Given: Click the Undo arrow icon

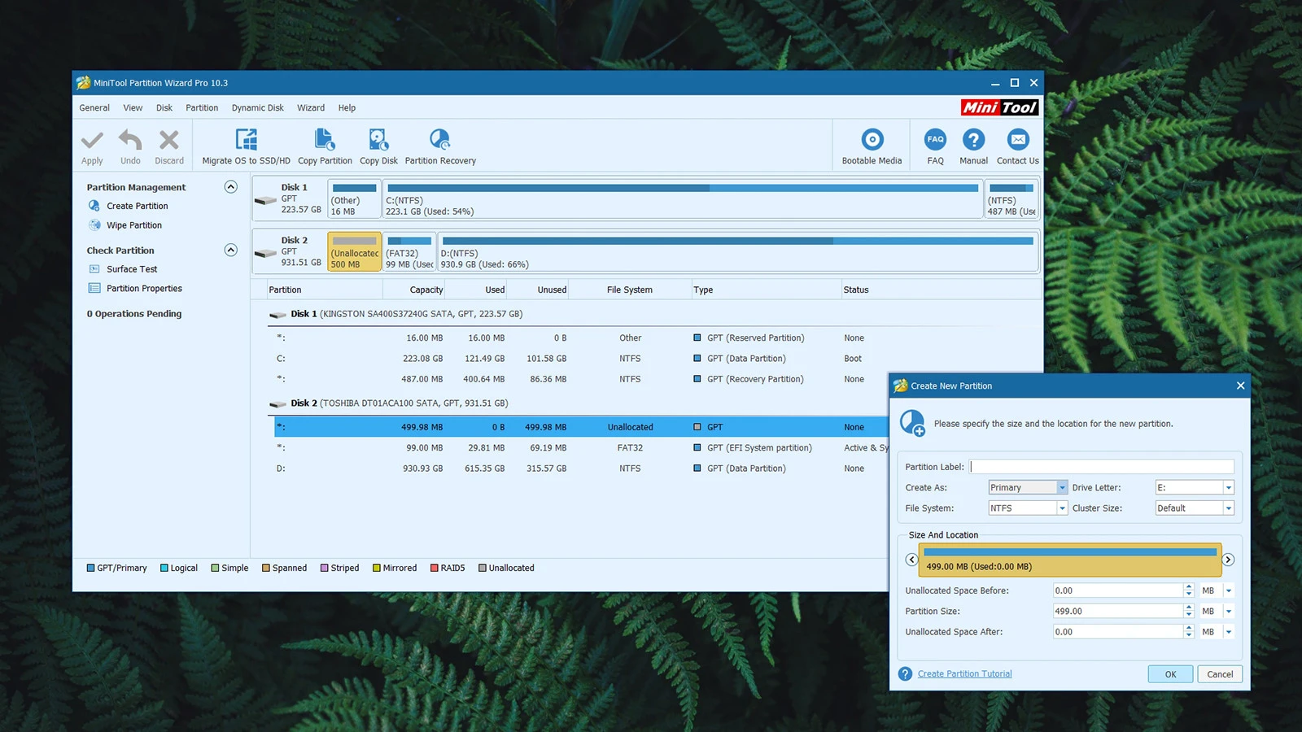Looking at the screenshot, I should pyautogui.click(x=130, y=140).
